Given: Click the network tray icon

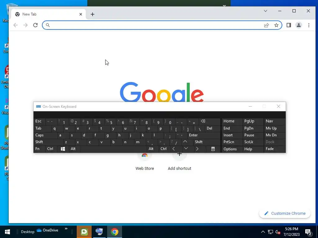Looking at the screenshot, I should 270,232.
